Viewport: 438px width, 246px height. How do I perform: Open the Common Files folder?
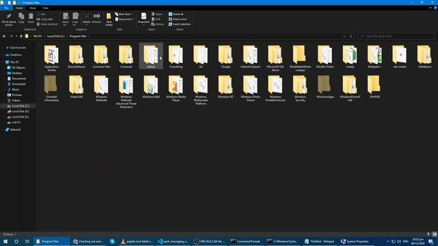(x=101, y=57)
